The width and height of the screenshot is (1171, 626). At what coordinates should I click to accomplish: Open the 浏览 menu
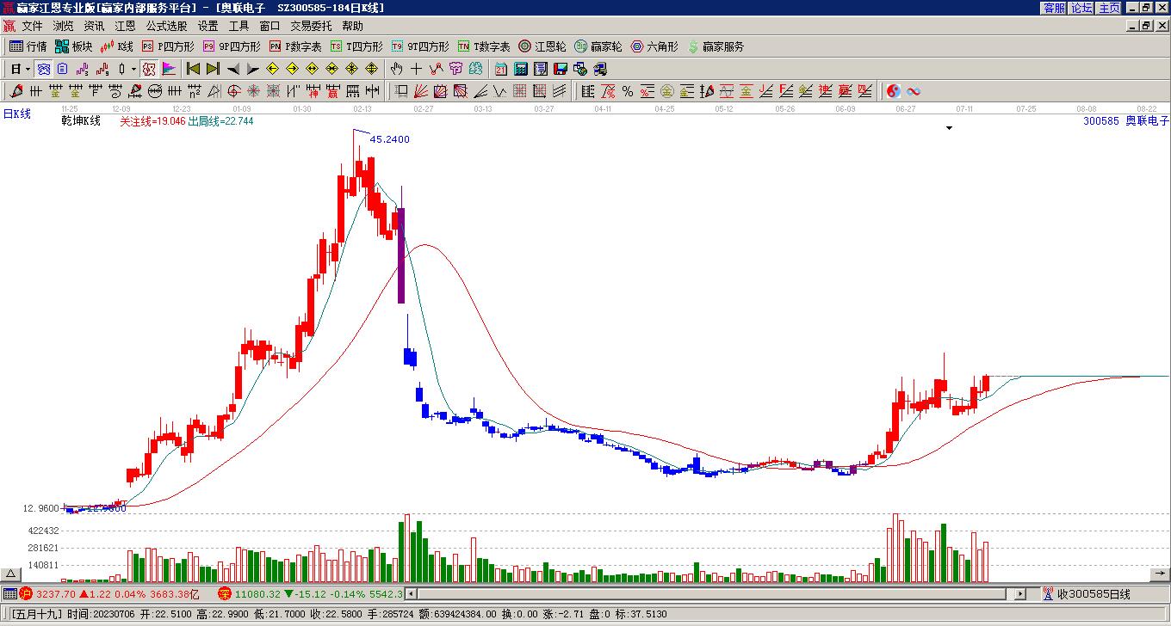tap(63, 26)
